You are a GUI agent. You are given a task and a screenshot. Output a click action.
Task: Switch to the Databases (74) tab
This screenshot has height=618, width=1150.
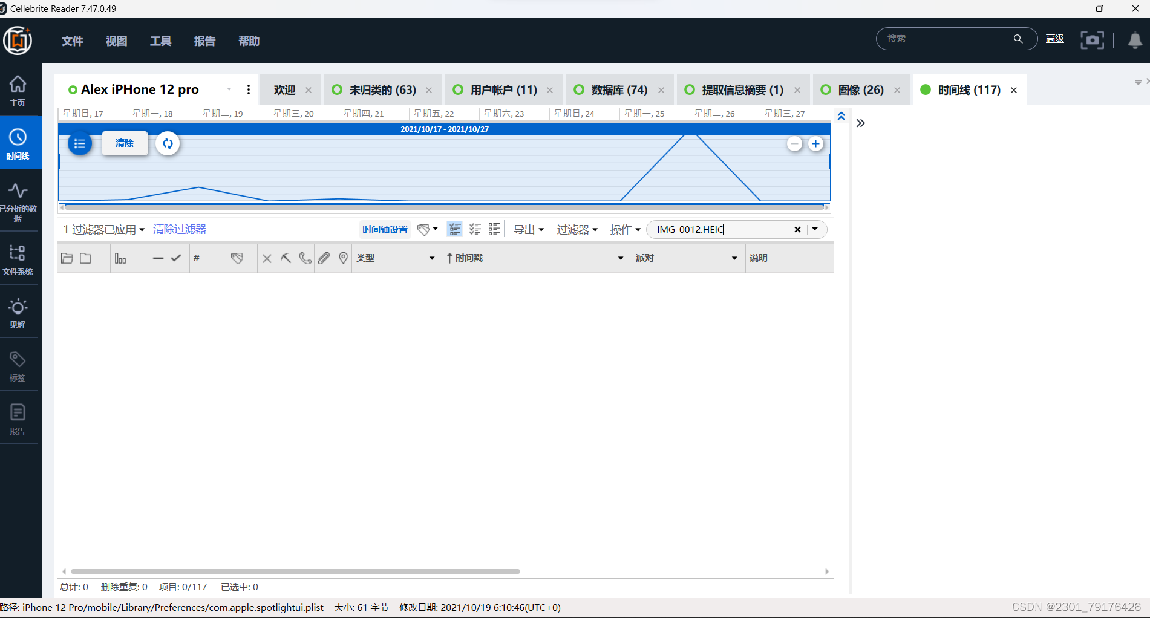[619, 90]
